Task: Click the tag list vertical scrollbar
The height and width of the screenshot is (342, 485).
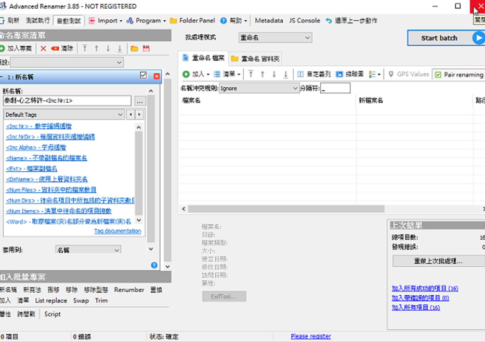Action: (139, 173)
